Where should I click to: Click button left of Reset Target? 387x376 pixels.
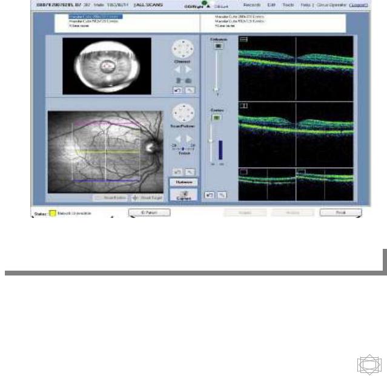[110, 197]
